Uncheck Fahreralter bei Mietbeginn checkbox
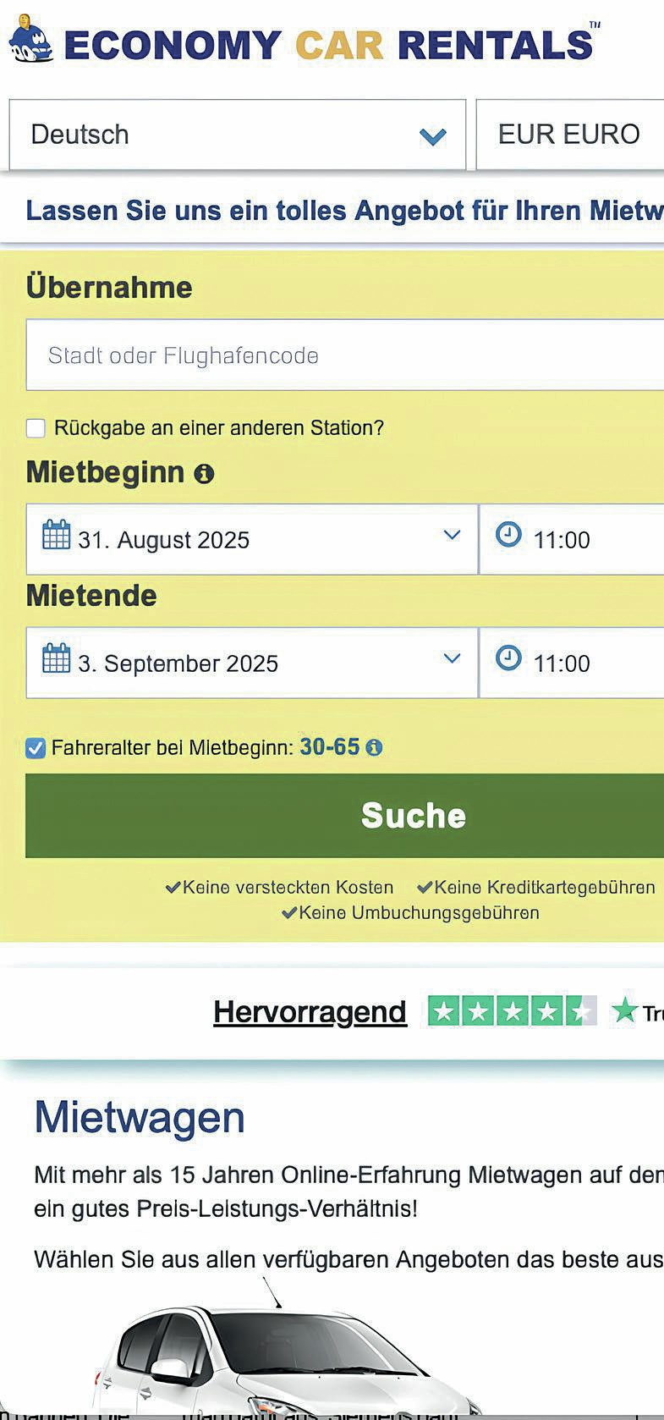664x1420 pixels. tap(36, 748)
